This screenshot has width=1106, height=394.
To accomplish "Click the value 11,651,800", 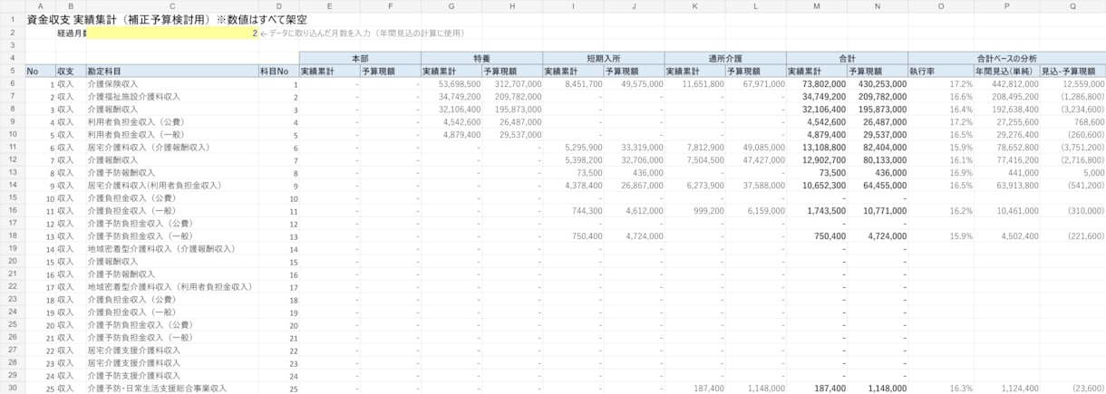I will (x=702, y=83).
